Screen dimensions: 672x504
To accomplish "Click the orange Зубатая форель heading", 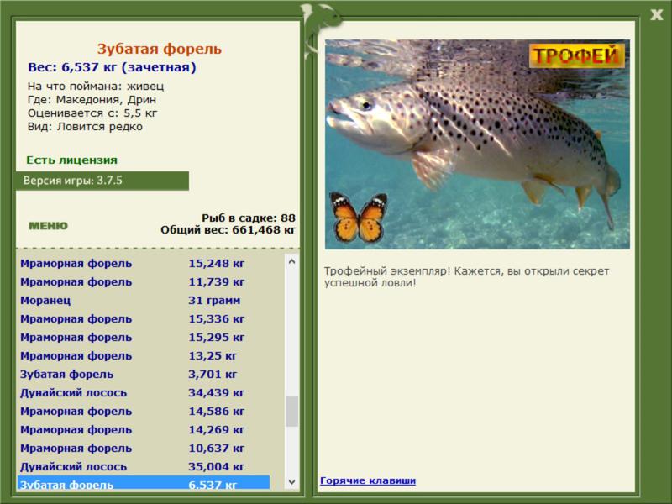I will (159, 49).
